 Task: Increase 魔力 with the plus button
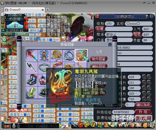coord(144,82)
